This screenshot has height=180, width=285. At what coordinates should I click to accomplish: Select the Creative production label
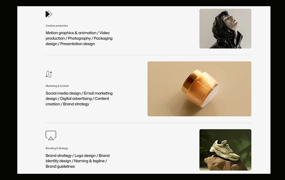coord(57,26)
